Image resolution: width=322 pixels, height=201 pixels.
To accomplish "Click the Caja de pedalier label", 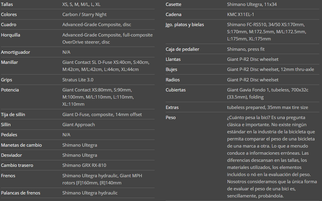I will pos(182,49).
